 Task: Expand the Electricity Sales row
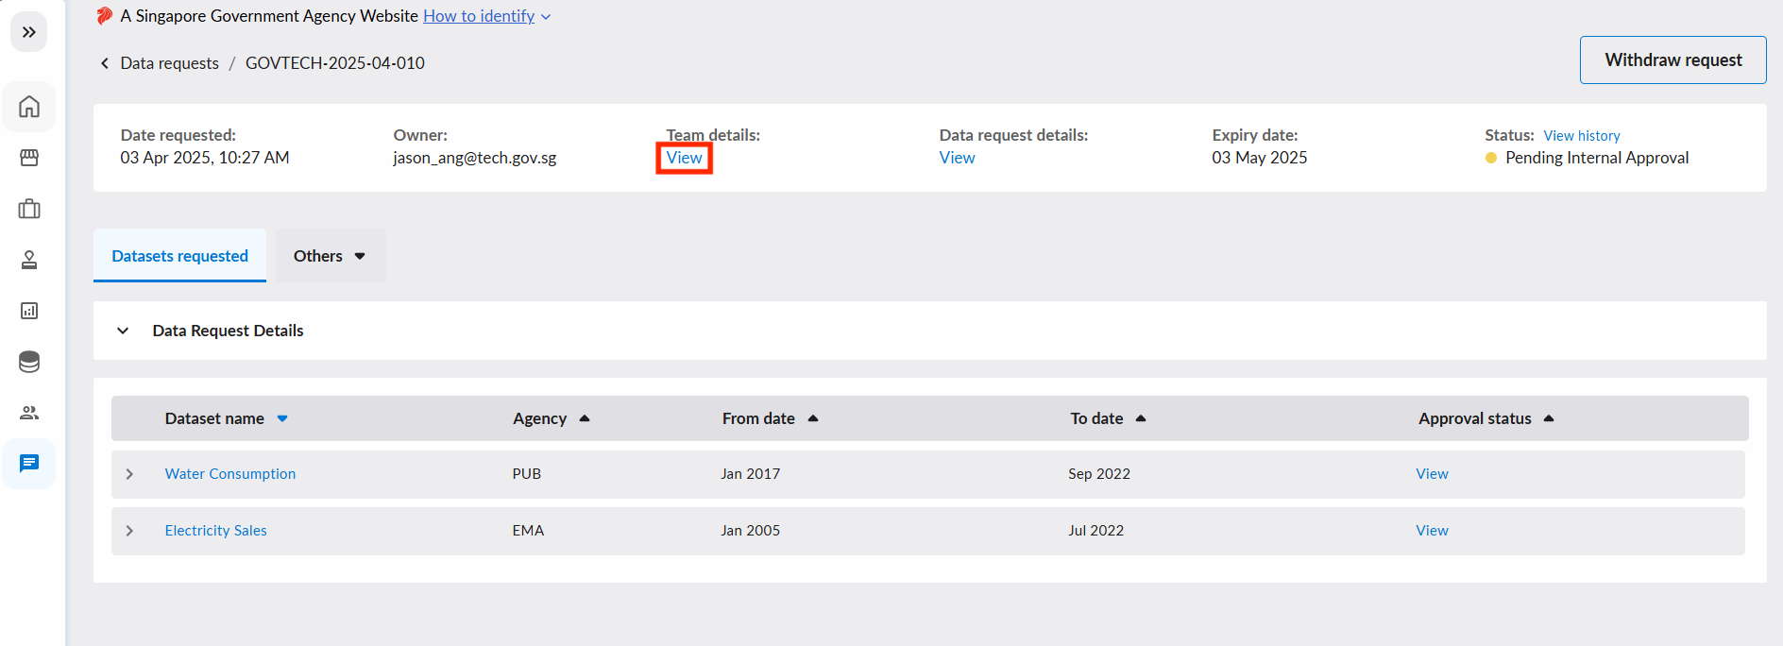click(129, 531)
